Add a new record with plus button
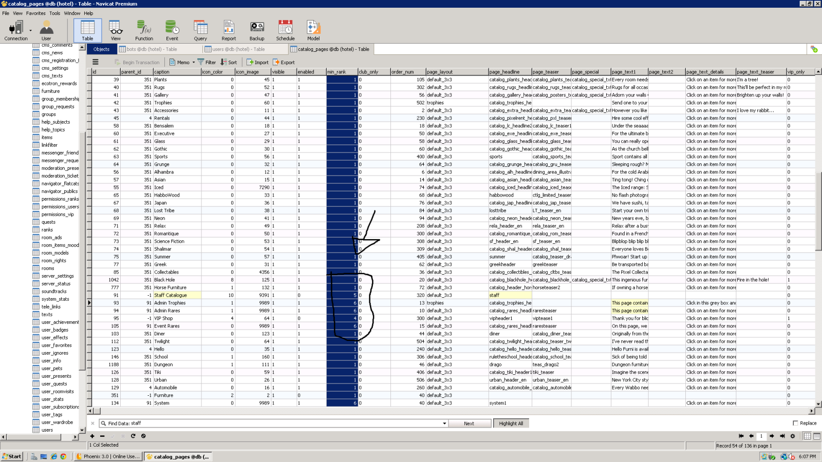Screen dimensions: 822x462 pyautogui.click(x=92, y=436)
